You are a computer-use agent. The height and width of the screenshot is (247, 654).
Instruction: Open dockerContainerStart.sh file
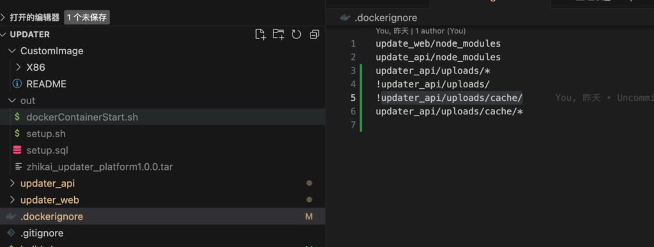163,117
